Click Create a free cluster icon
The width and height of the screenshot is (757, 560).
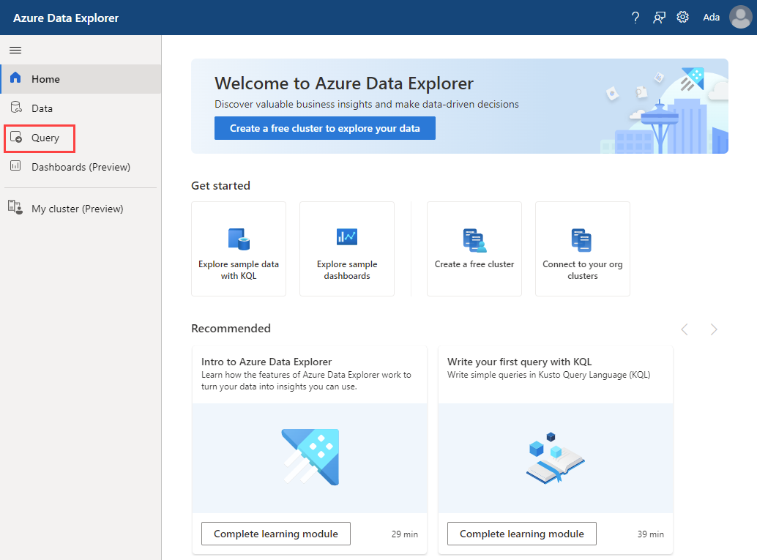(x=474, y=240)
